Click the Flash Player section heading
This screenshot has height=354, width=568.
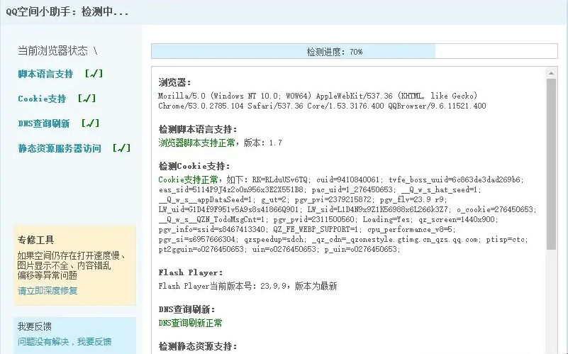point(191,272)
